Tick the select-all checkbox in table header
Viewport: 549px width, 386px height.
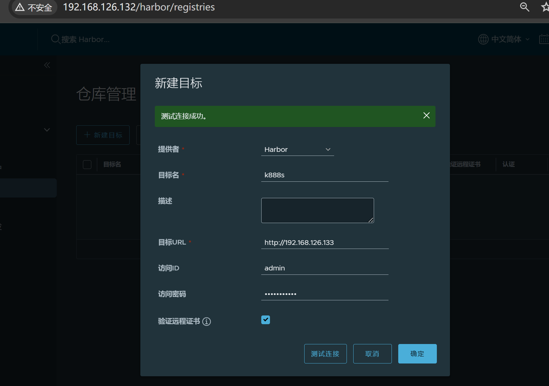(87, 165)
